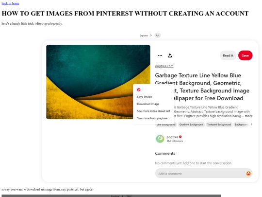Click the chevron after the Explore breadcrumb
The image size is (262, 197).
(151, 36)
